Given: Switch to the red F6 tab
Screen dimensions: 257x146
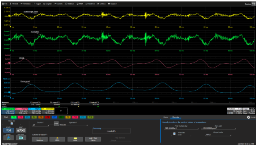Looking at the screenshot, I should [x=48, y=117].
